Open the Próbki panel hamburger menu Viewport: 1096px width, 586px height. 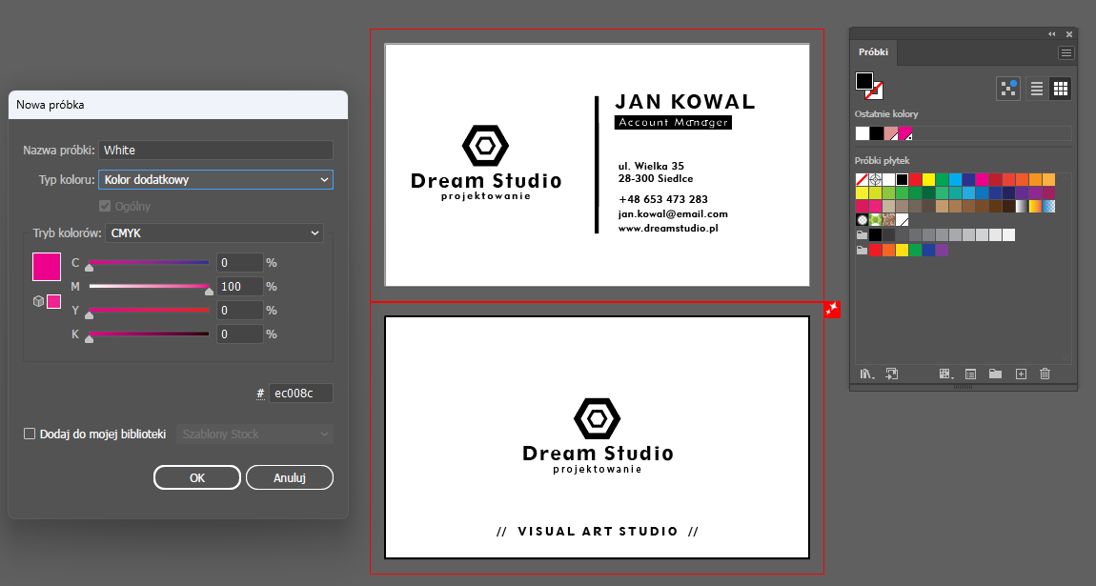point(1066,53)
